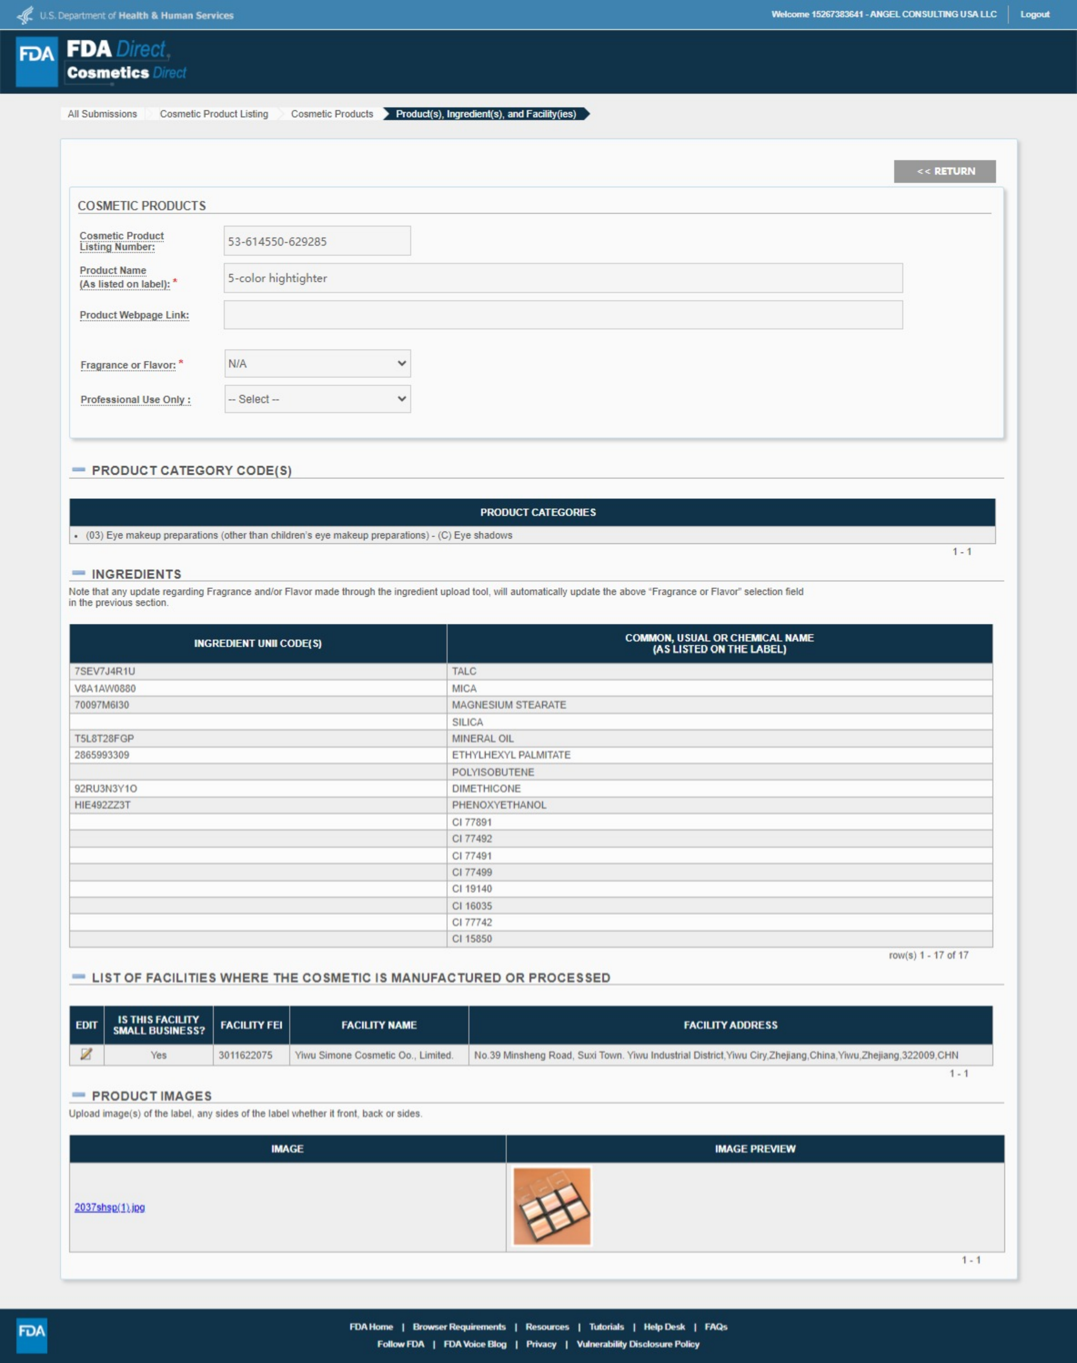Open Help Desk footer link
This screenshot has width=1077, height=1363.
[664, 1327]
